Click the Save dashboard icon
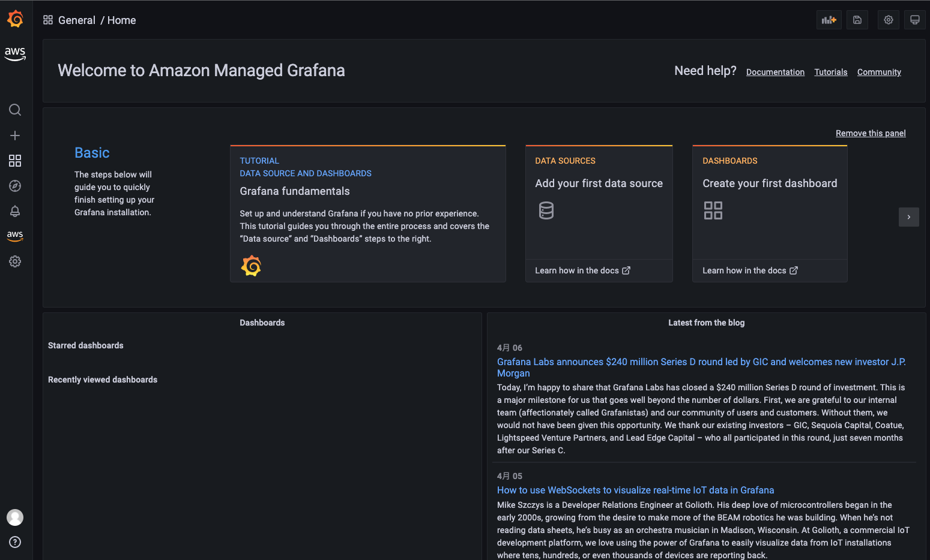Screen dimensions: 930x560 [857, 20]
